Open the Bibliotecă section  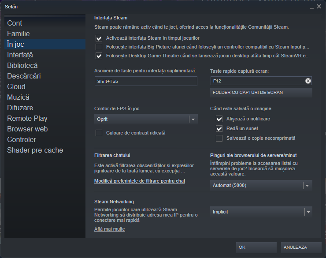[45, 66]
